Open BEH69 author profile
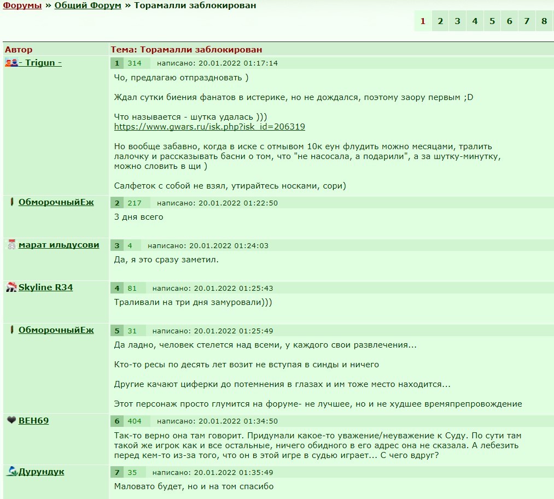 [x=33, y=420]
